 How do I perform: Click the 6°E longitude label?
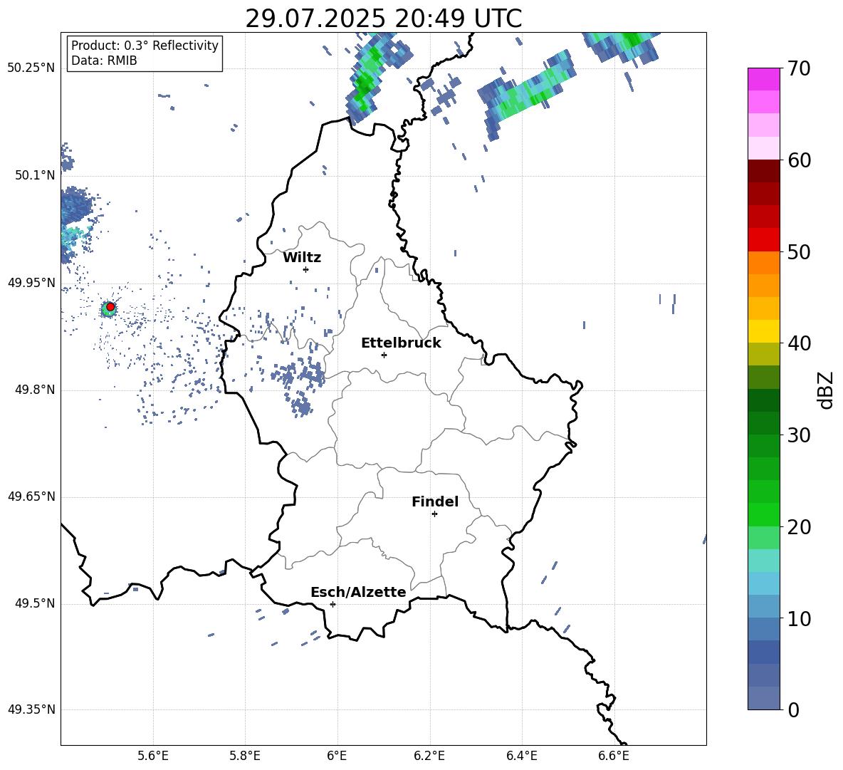coord(337,756)
